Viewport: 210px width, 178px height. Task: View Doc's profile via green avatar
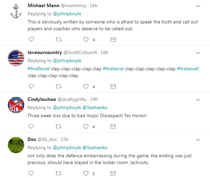pos(16,146)
